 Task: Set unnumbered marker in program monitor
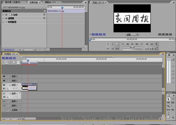point(117,44)
